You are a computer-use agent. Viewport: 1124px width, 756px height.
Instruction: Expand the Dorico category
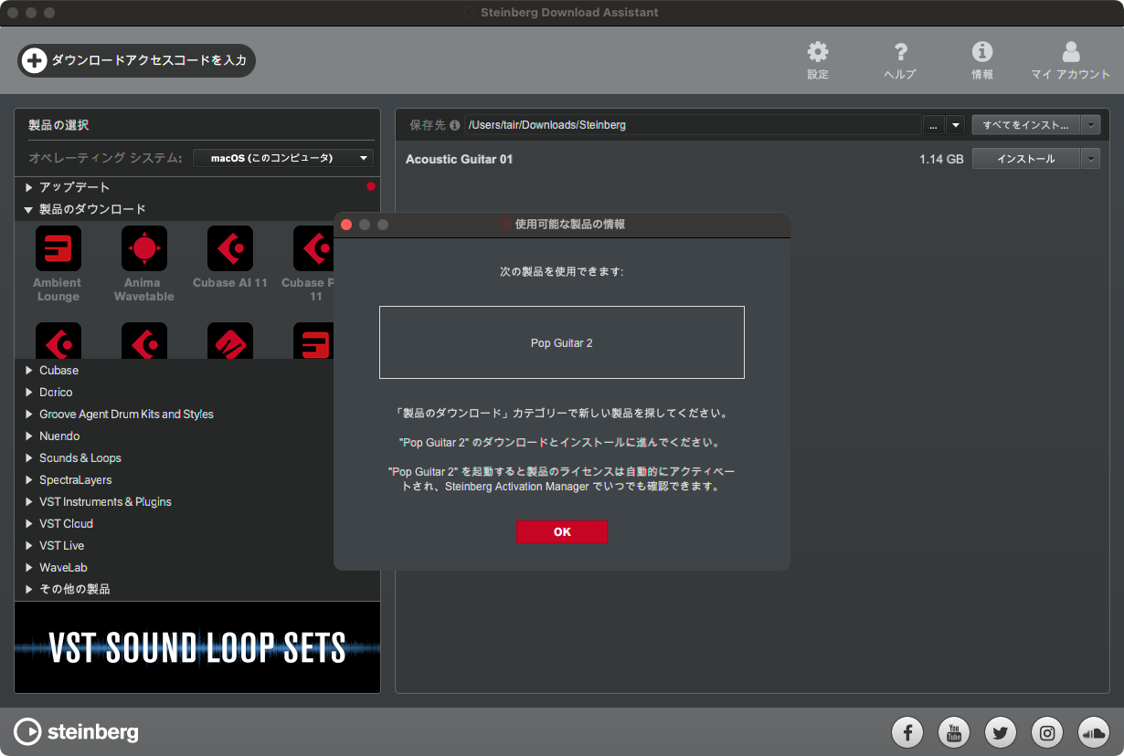point(30,393)
